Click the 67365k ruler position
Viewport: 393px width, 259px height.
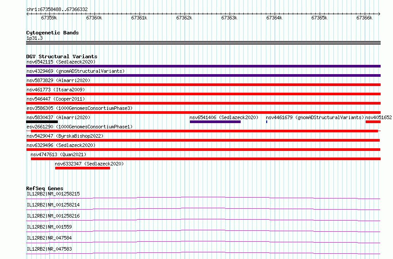319,18
